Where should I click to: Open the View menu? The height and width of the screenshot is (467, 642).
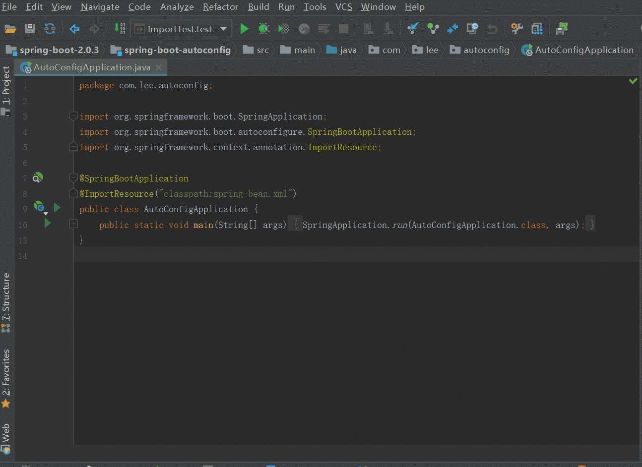coord(62,7)
